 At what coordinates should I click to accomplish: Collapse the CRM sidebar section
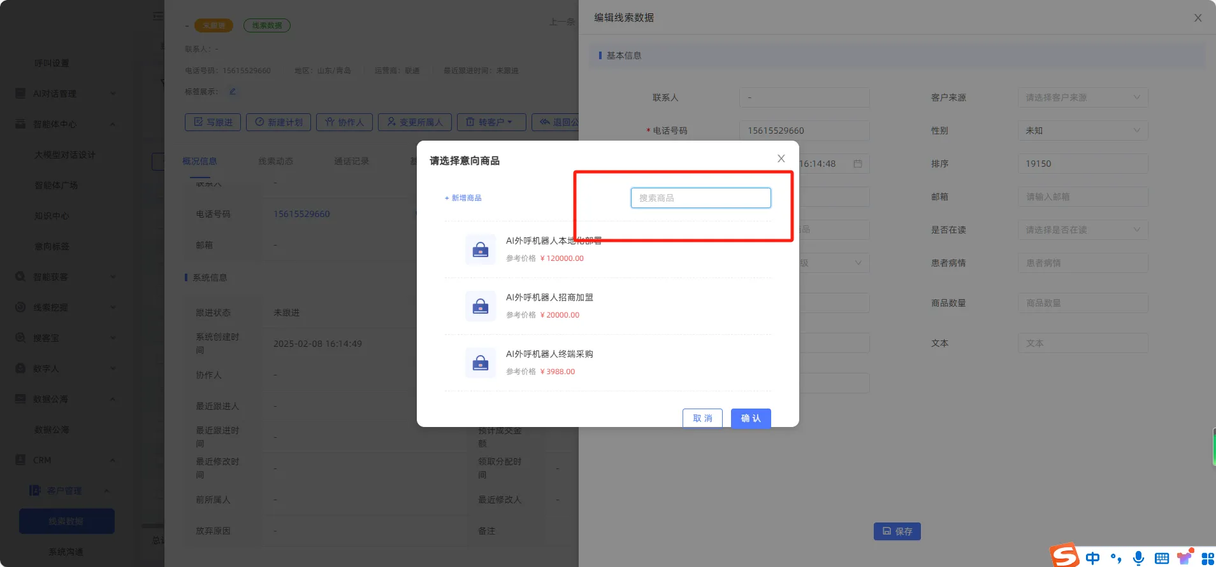[x=66, y=460]
